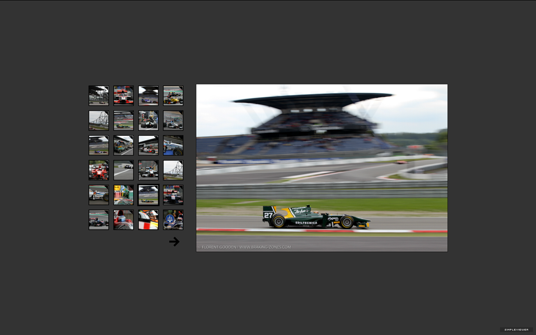This screenshot has height=335, width=536.
Task: Select the white car number 3 close-up thumbnail
Action: [99, 195]
